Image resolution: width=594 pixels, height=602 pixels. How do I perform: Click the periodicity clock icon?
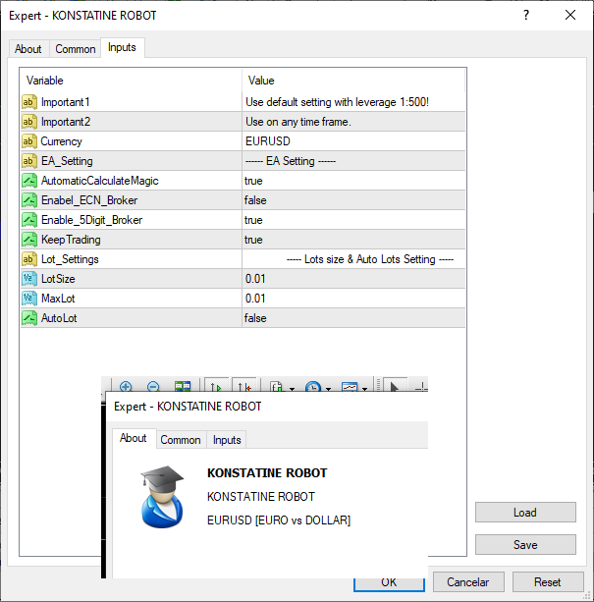pyautogui.click(x=313, y=387)
